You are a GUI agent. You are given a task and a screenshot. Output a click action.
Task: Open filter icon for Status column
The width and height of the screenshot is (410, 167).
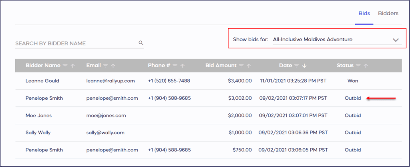(358, 66)
